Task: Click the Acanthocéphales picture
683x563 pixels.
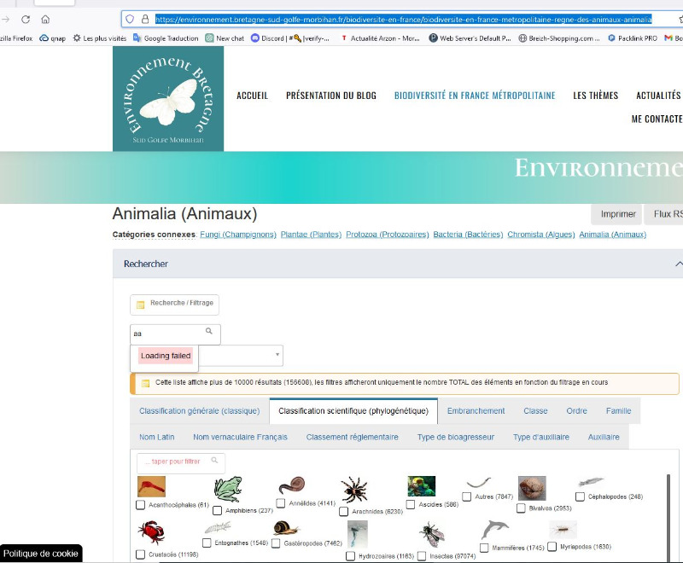Action: (151, 486)
